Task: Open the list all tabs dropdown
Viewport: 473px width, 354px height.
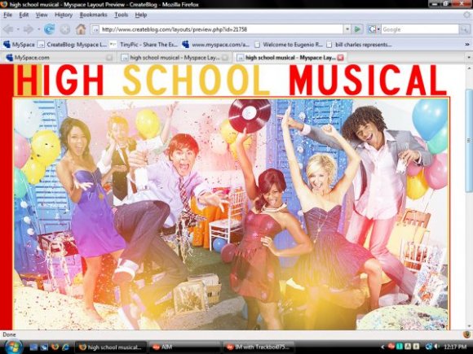Action: 469,57
